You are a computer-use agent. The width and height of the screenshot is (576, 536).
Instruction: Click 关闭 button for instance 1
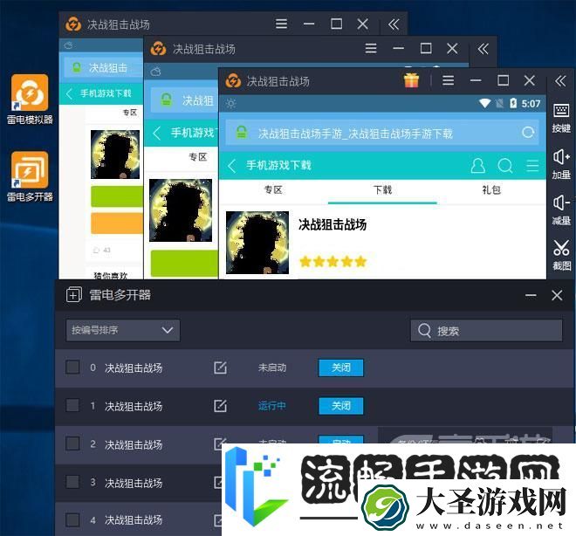(x=341, y=406)
